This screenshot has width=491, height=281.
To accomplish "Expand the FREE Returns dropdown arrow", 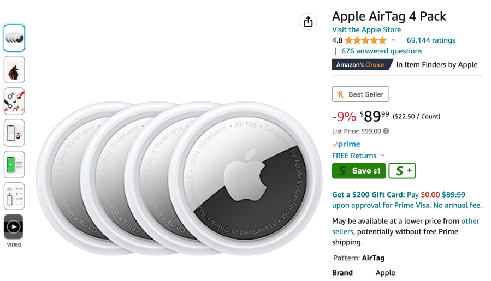I will click(x=383, y=156).
